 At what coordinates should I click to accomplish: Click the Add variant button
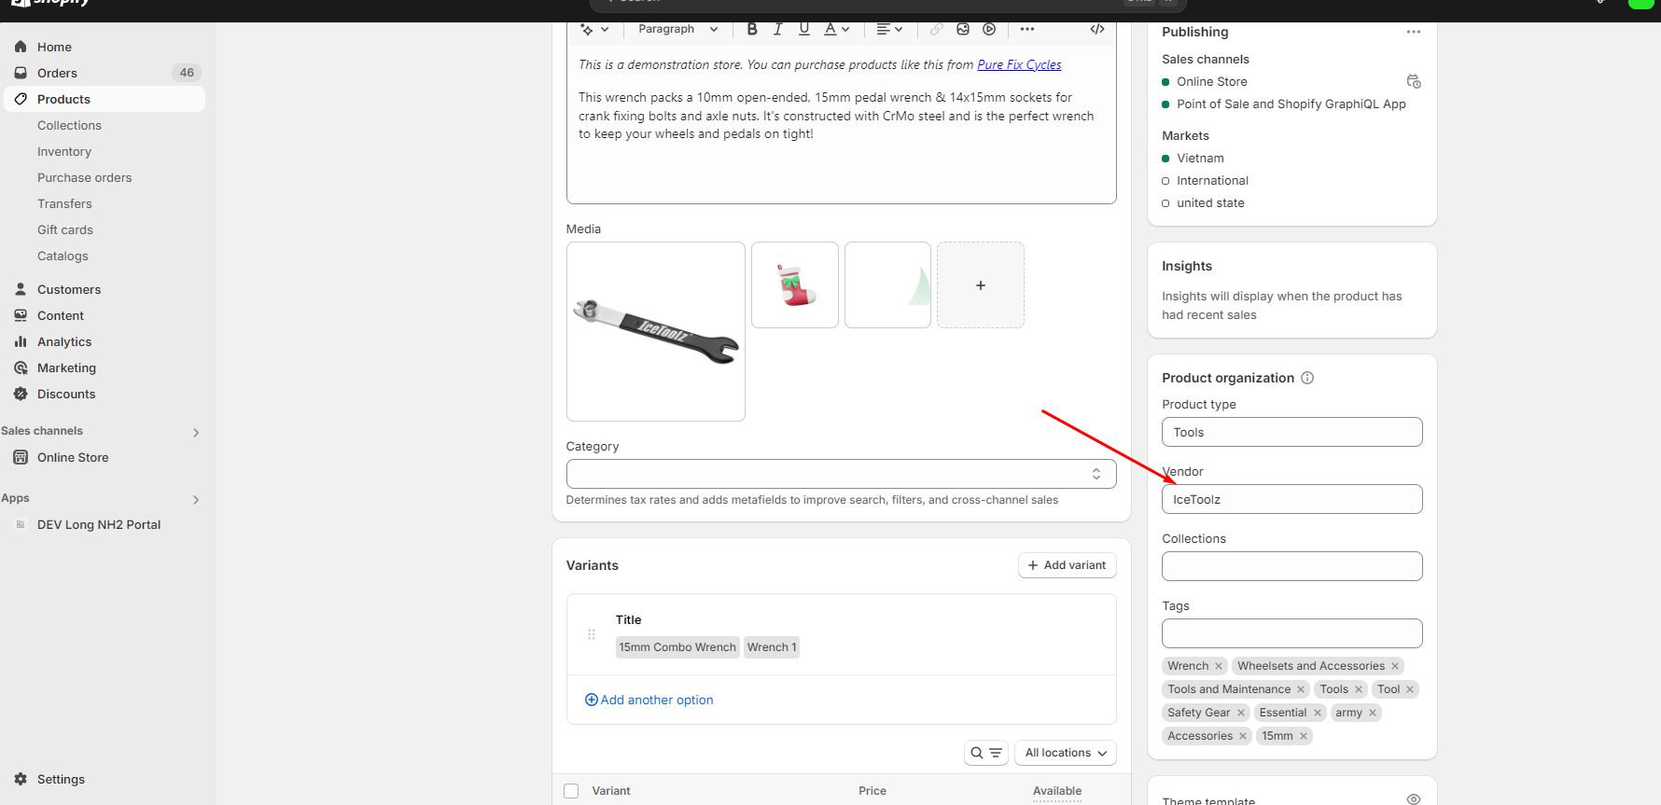(1067, 565)
